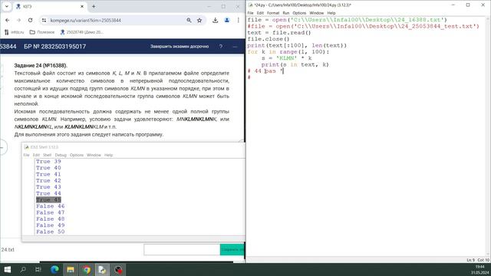Open Window menu in IDLE Shell window

pos(94,155)
